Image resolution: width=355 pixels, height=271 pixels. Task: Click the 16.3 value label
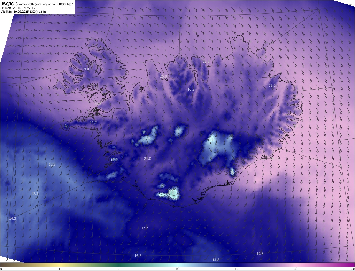pyautogui.click(x=191, y=90)
